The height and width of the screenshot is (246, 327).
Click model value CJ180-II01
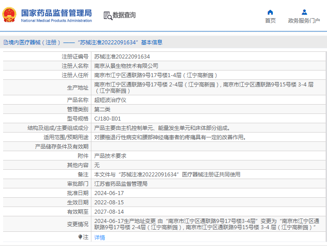(x=107, y=119)
